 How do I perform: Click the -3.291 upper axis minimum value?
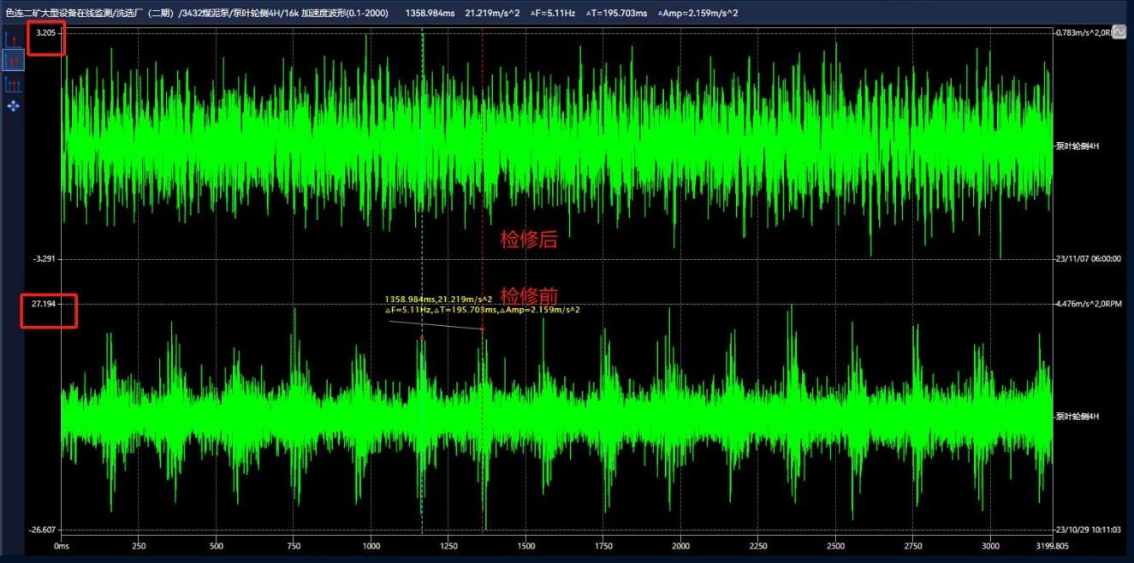(44, 258)
